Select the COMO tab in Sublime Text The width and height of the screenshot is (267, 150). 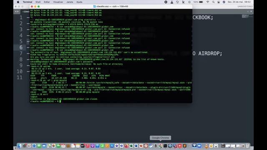[x=26, y=12]
